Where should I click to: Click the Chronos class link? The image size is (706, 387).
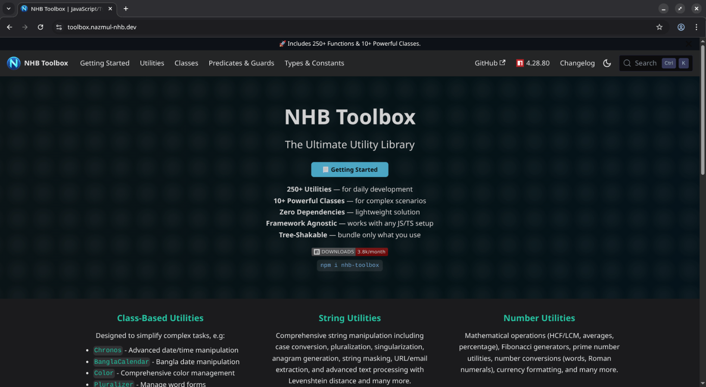(108, 350)
